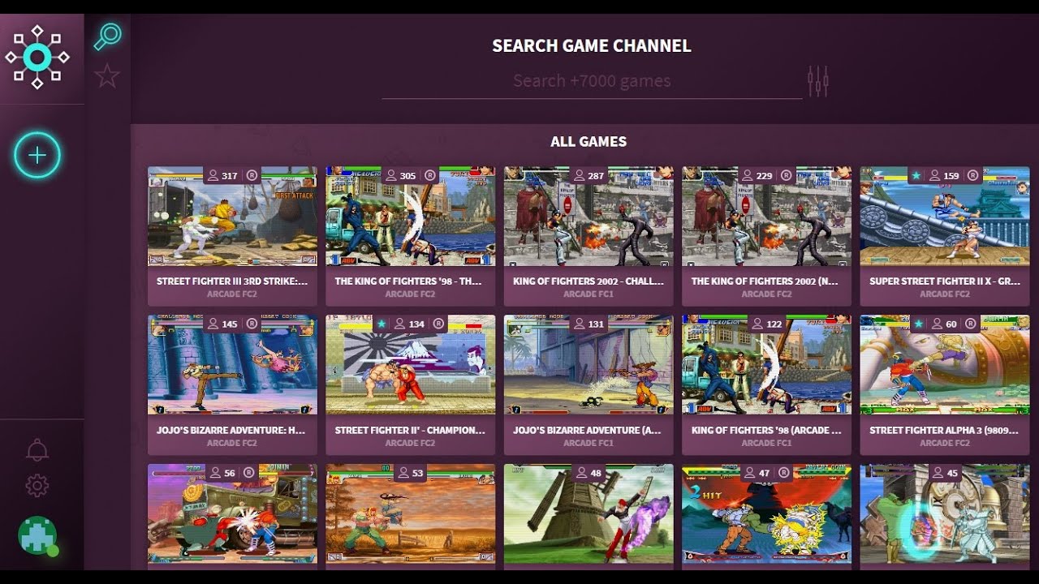This screenshot has width=1039, height=584.
Task: Click ranked R icon on King of Fighters '98 - TH card
Action: [x=430, y=175]
